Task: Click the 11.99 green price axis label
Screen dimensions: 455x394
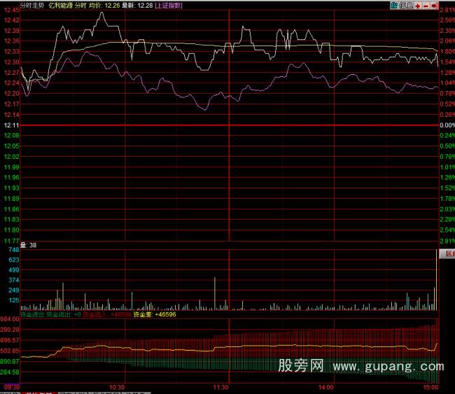Action: 12,167
